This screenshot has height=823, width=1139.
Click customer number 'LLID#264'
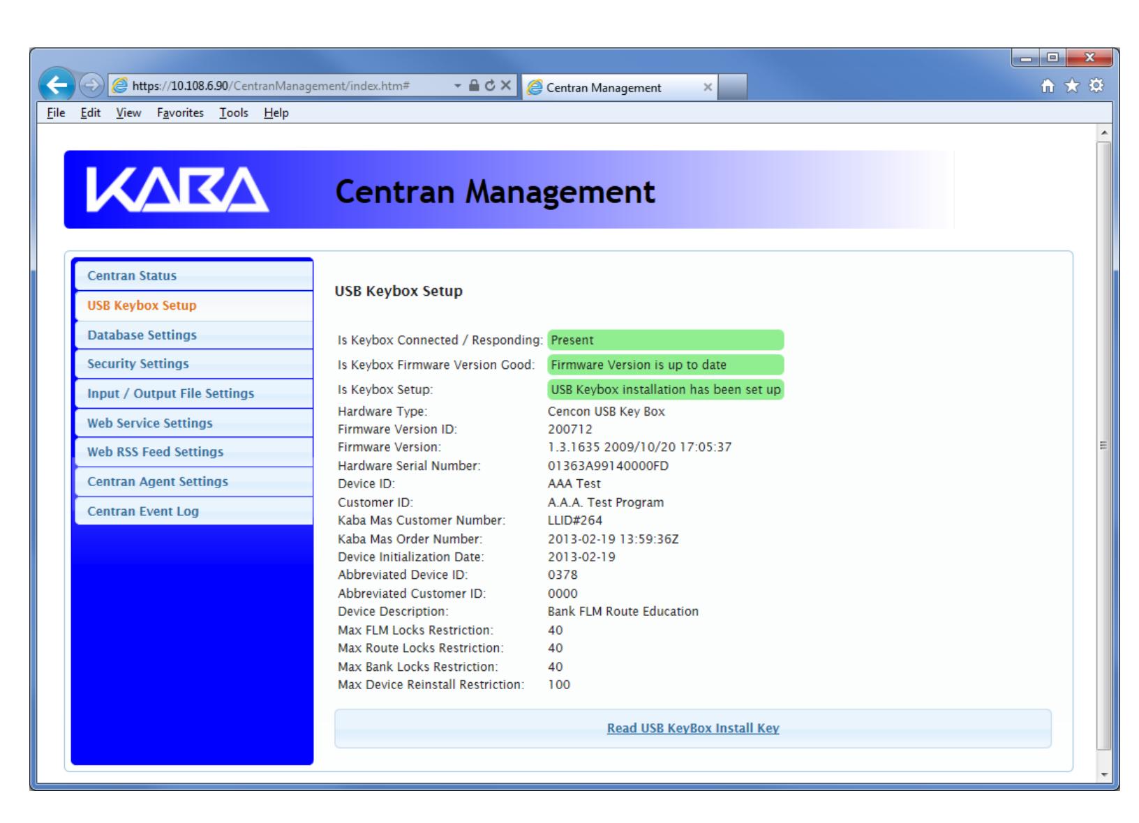(x=575, y=520)
